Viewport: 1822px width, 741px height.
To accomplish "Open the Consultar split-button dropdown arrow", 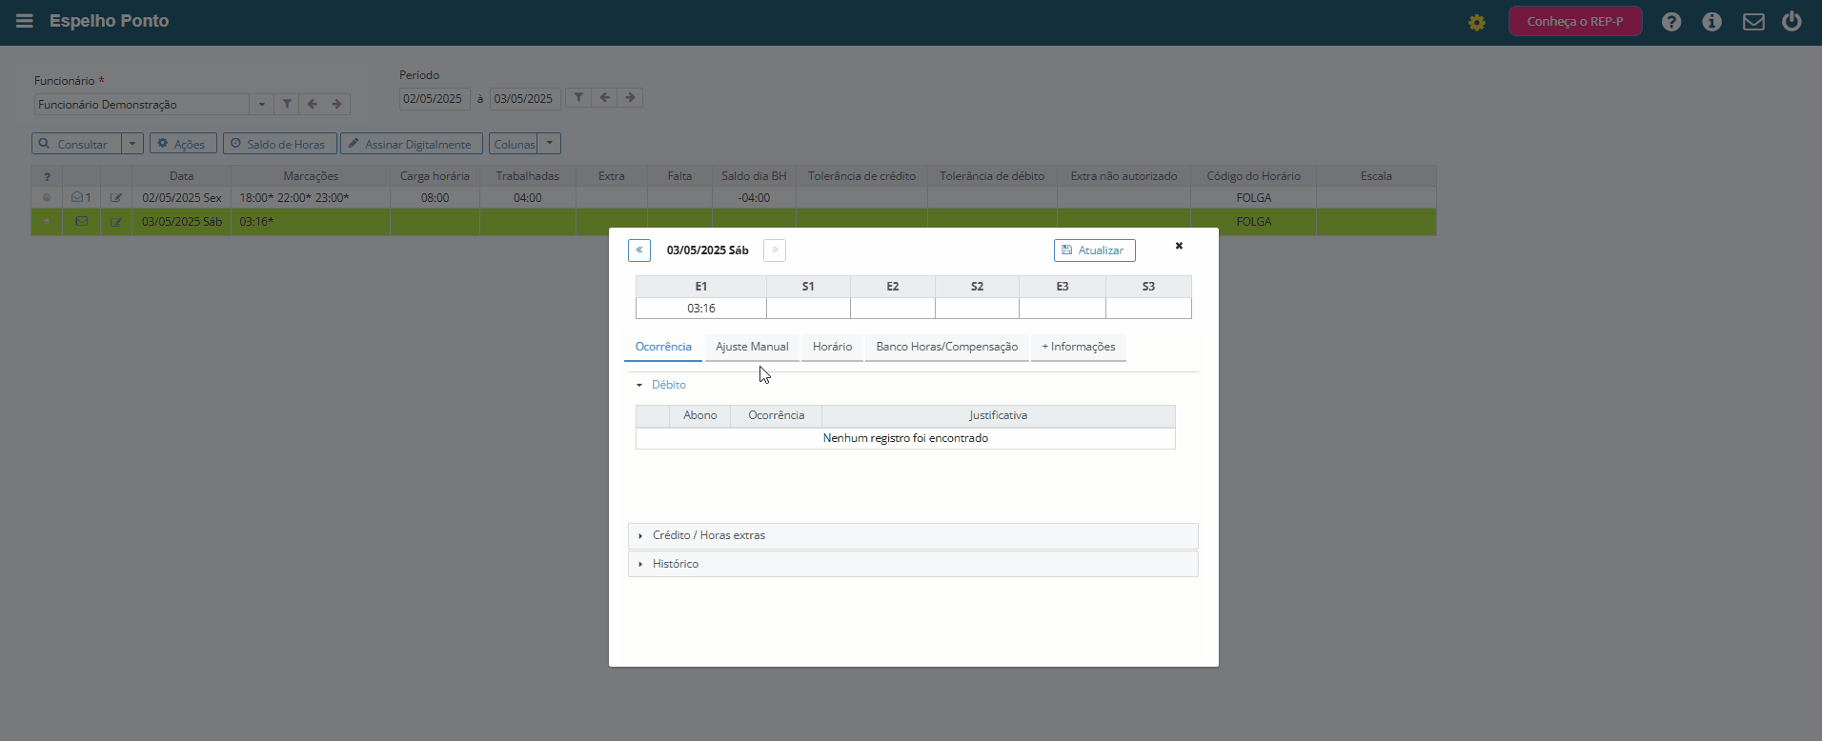I will (132, 144).
